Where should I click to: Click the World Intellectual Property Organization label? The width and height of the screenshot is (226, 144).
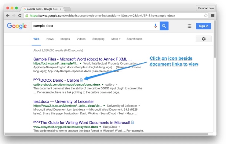coord(110,63)
